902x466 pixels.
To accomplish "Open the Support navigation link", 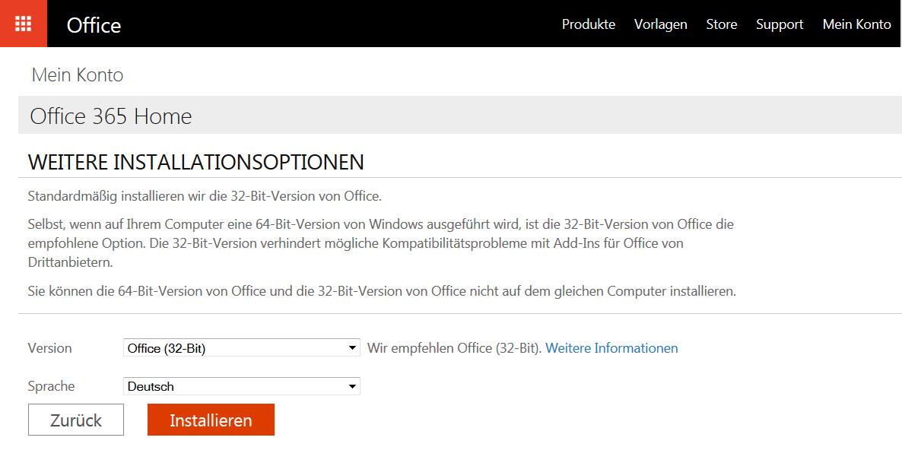I will point(779,24).
